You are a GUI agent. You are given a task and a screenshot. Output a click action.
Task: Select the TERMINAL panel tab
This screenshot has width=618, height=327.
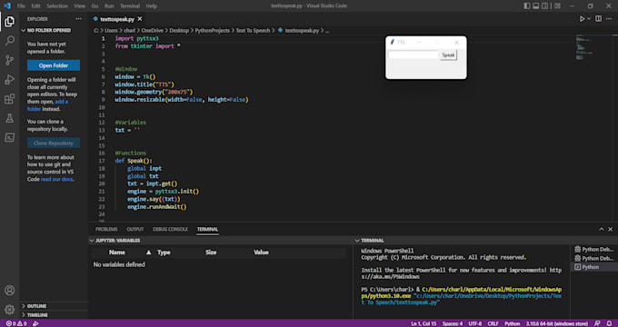point(208,229)
